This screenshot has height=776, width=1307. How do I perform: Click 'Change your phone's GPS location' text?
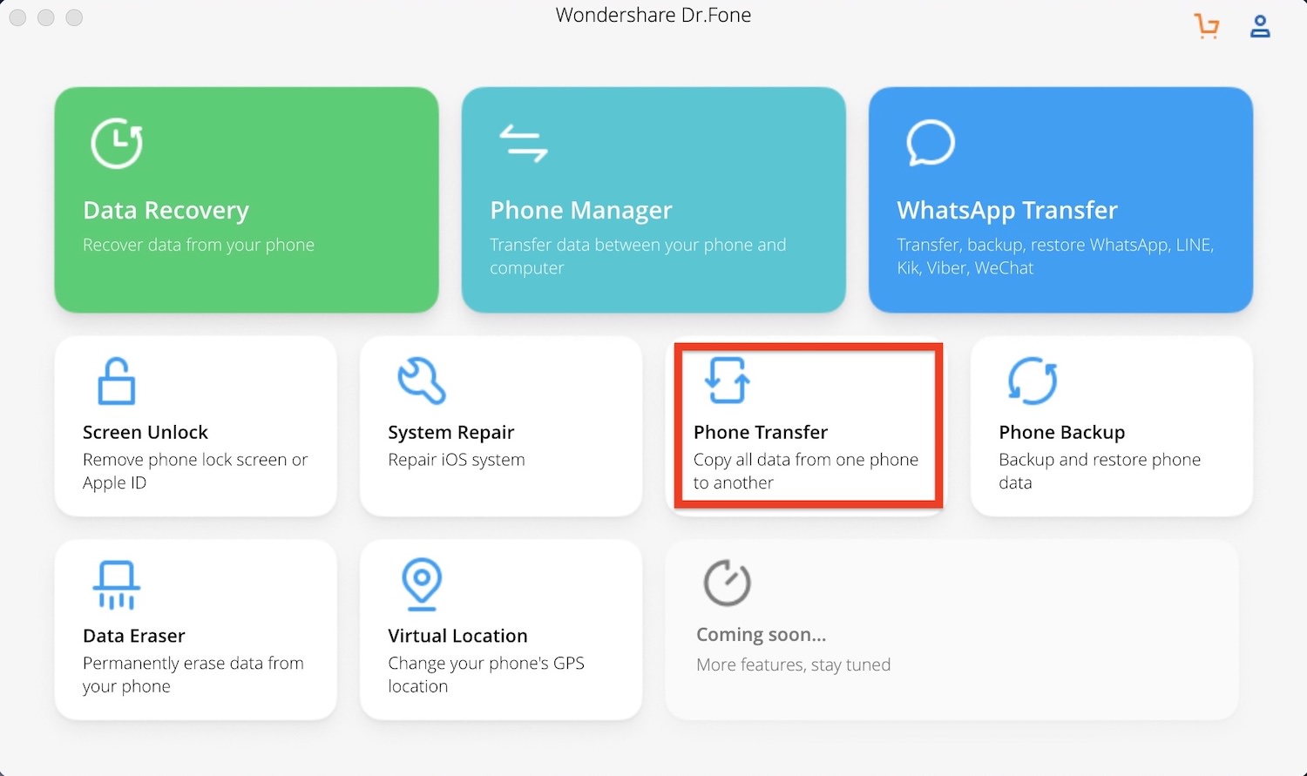click(486, 674)
